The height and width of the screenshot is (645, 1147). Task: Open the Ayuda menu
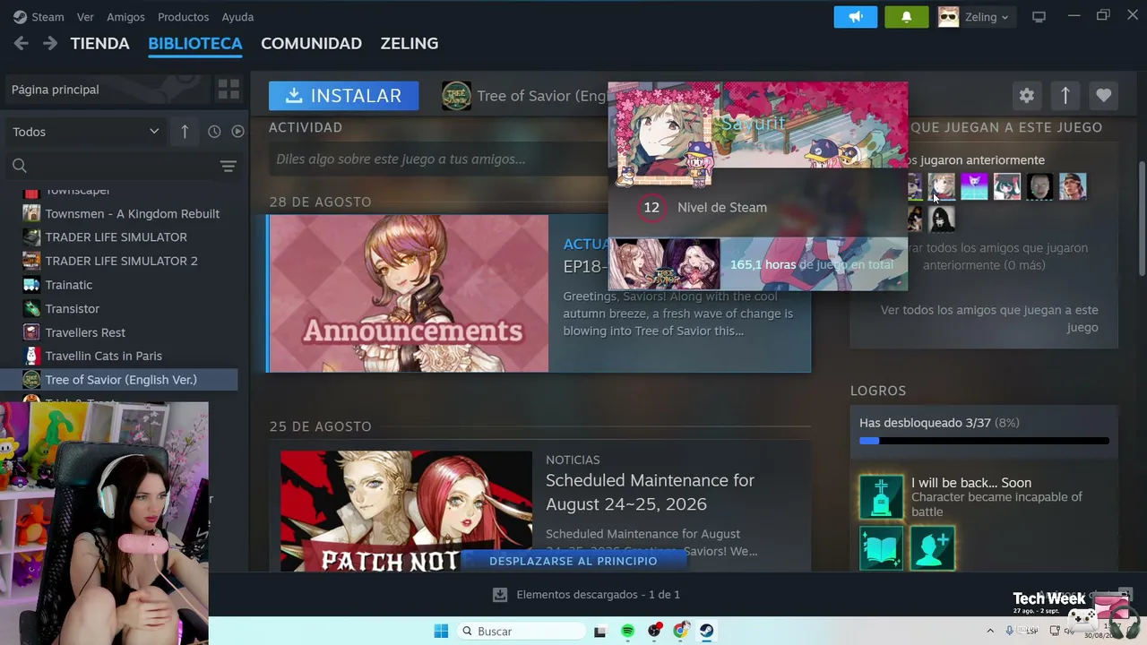[x=237, y=17]
